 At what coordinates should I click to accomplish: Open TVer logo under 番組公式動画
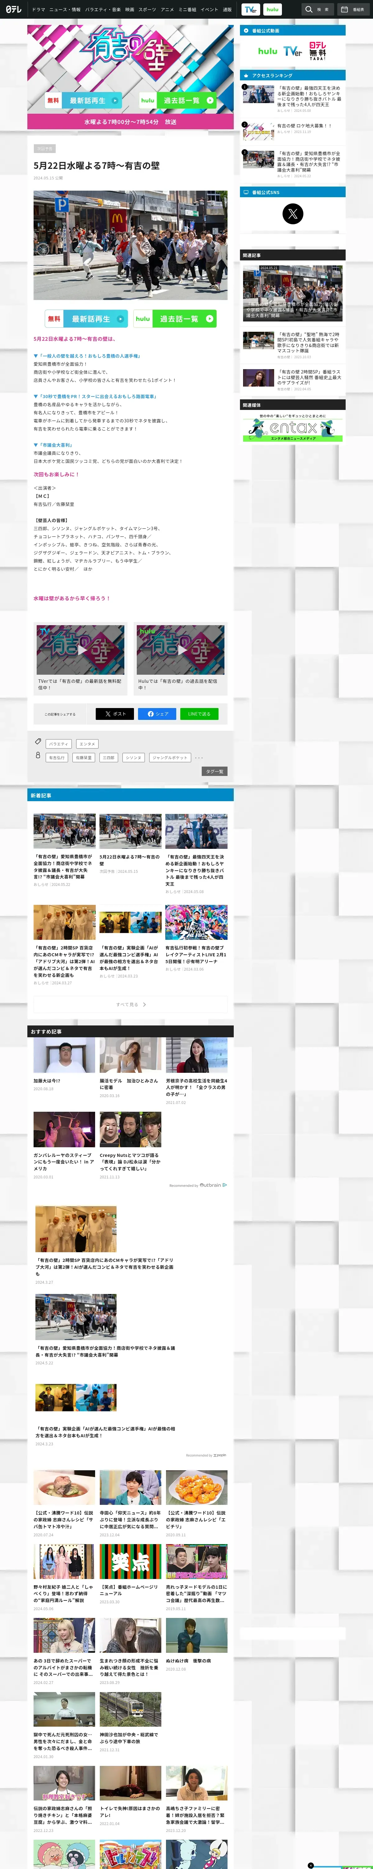pyautogui.click(x=292, y=51)
